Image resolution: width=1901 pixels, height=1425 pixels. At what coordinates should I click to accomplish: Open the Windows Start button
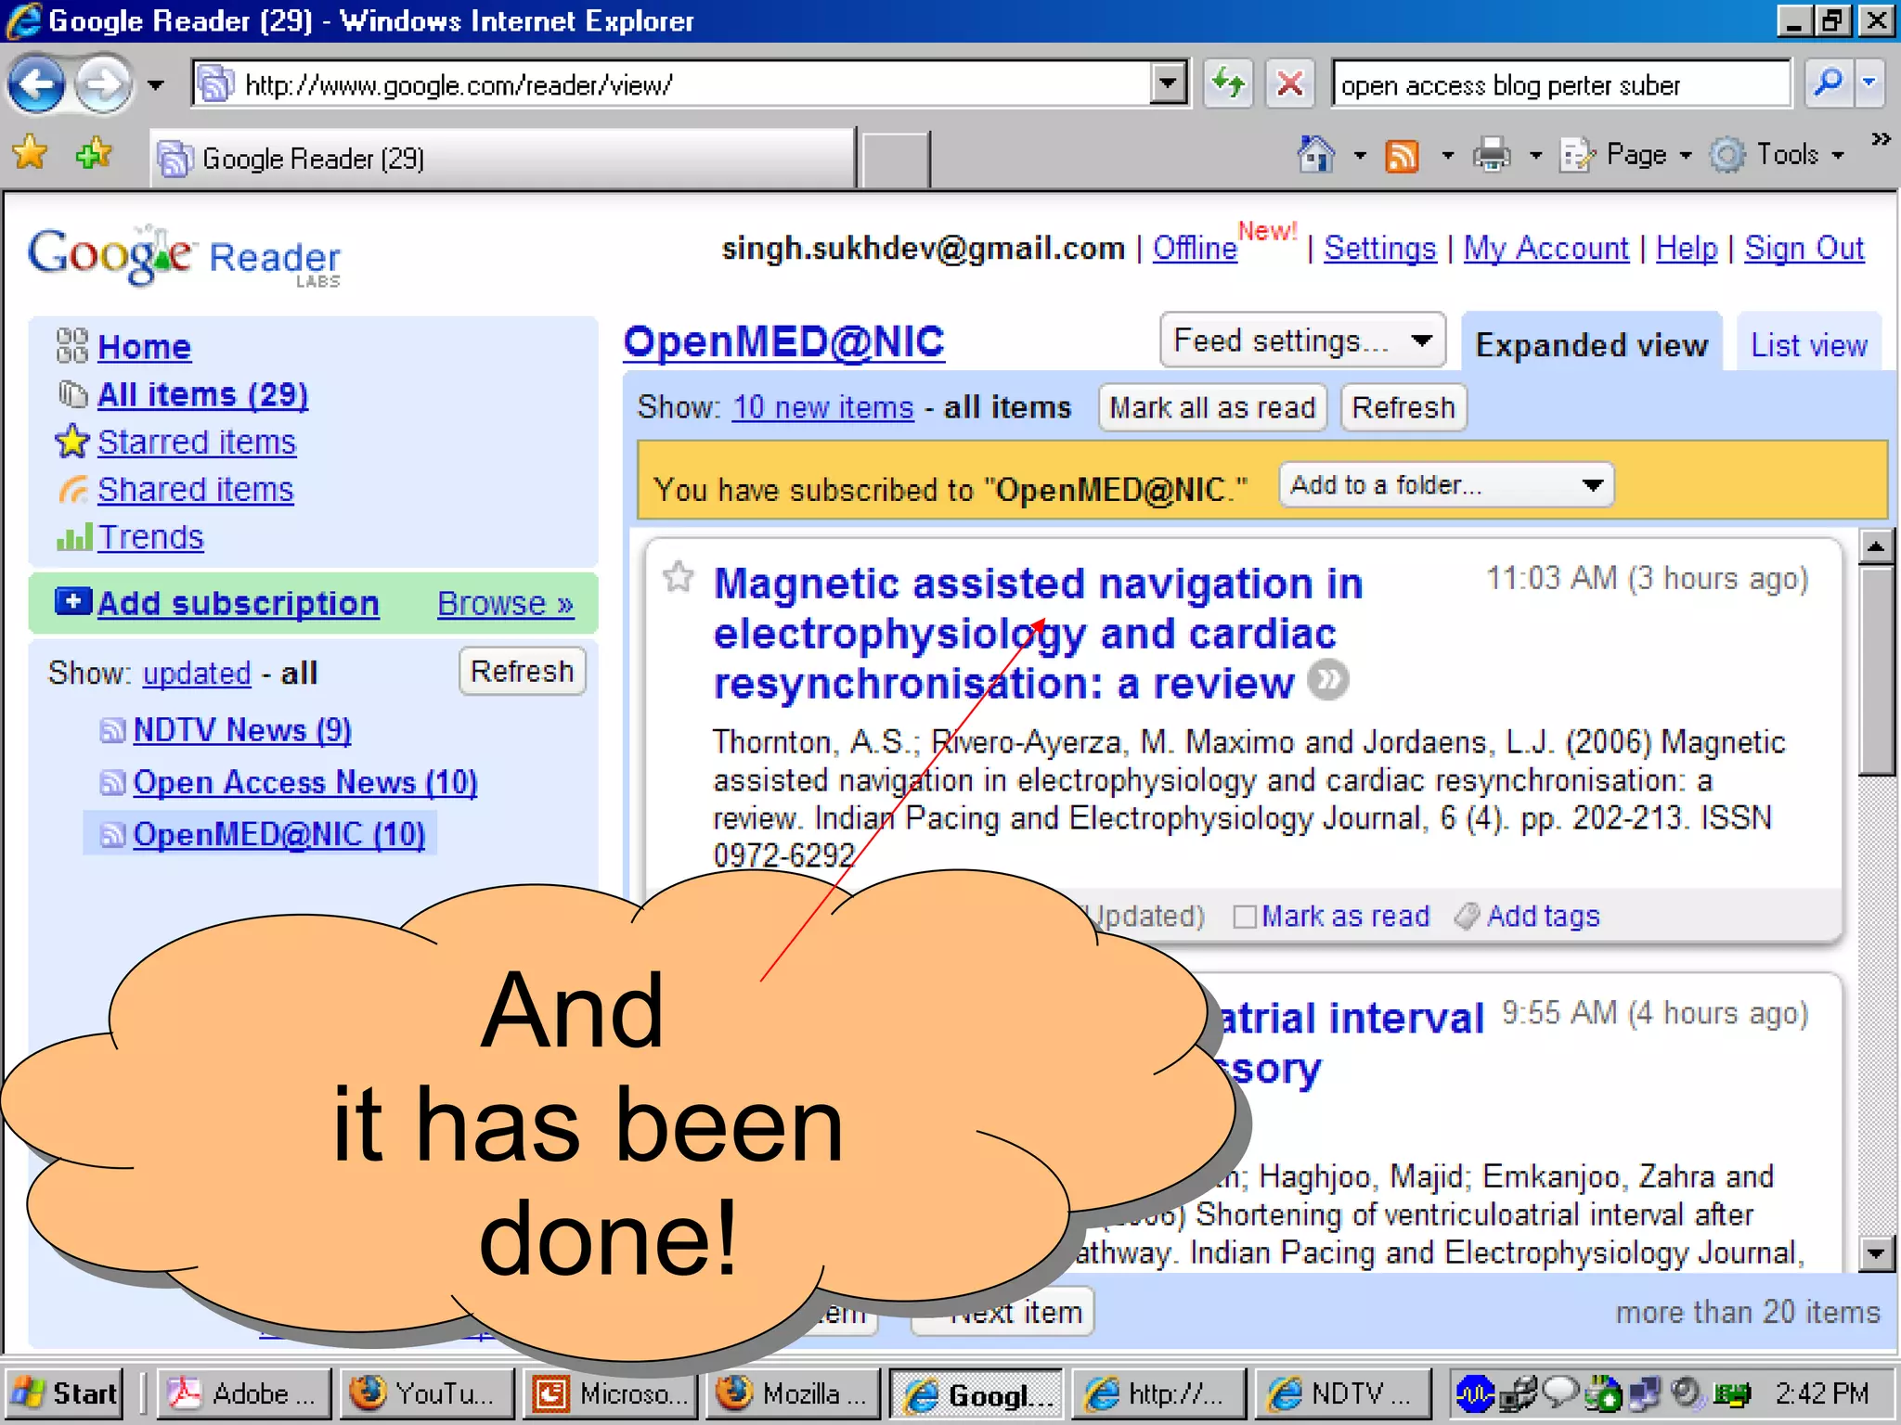click(x=63, y=1393)
